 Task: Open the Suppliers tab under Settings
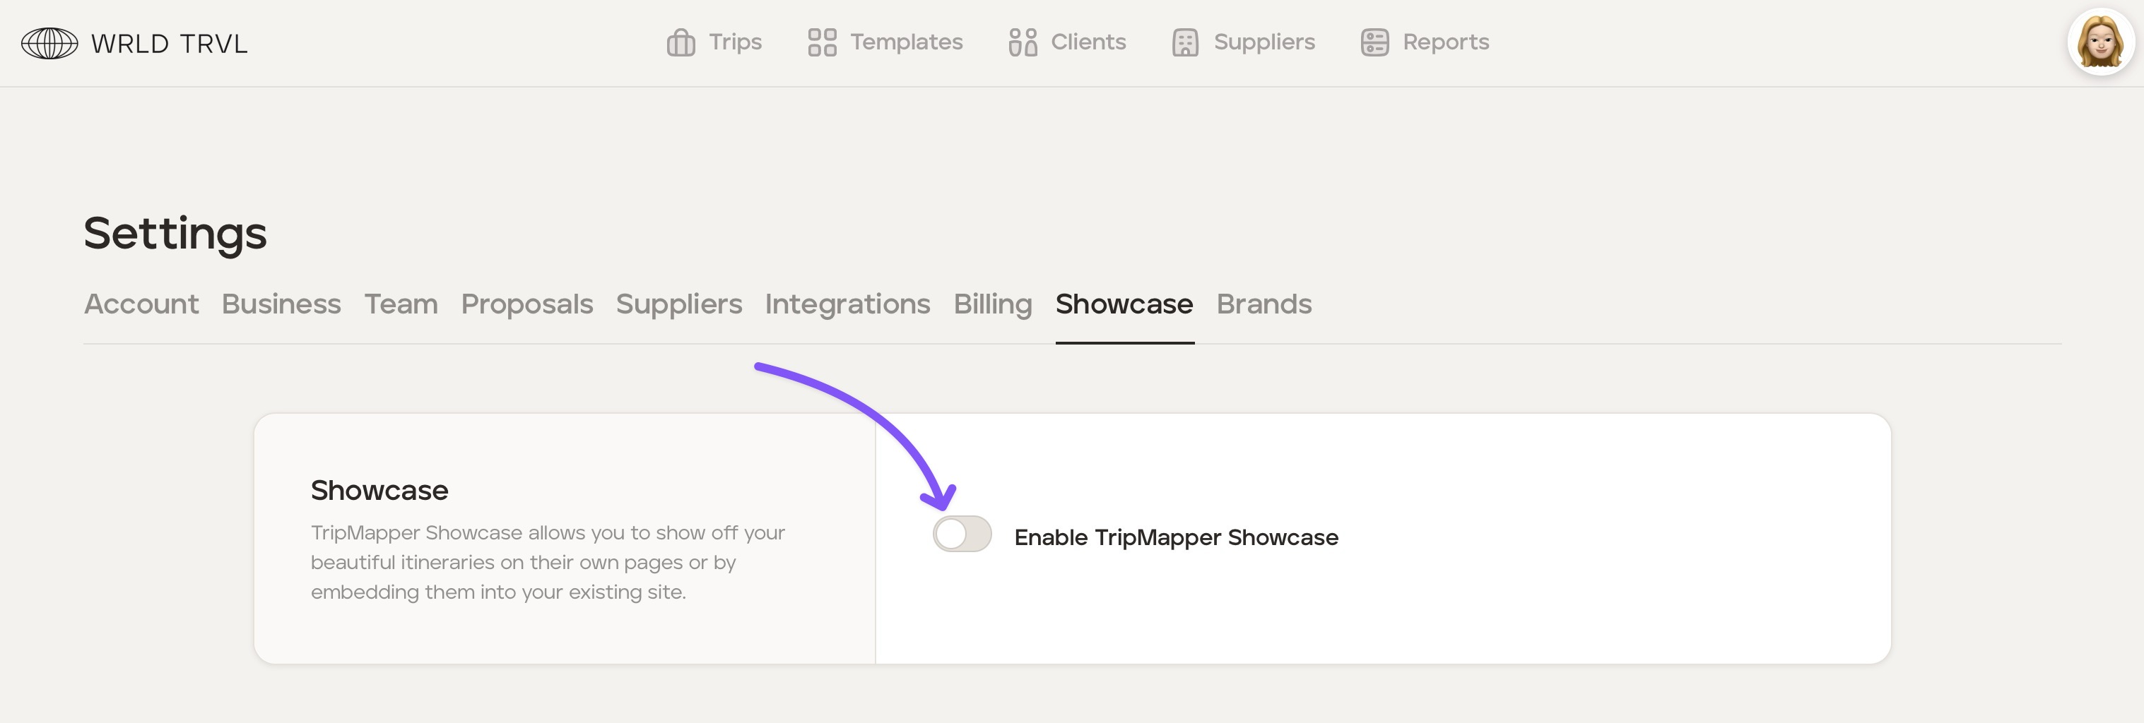click(678, 304)
